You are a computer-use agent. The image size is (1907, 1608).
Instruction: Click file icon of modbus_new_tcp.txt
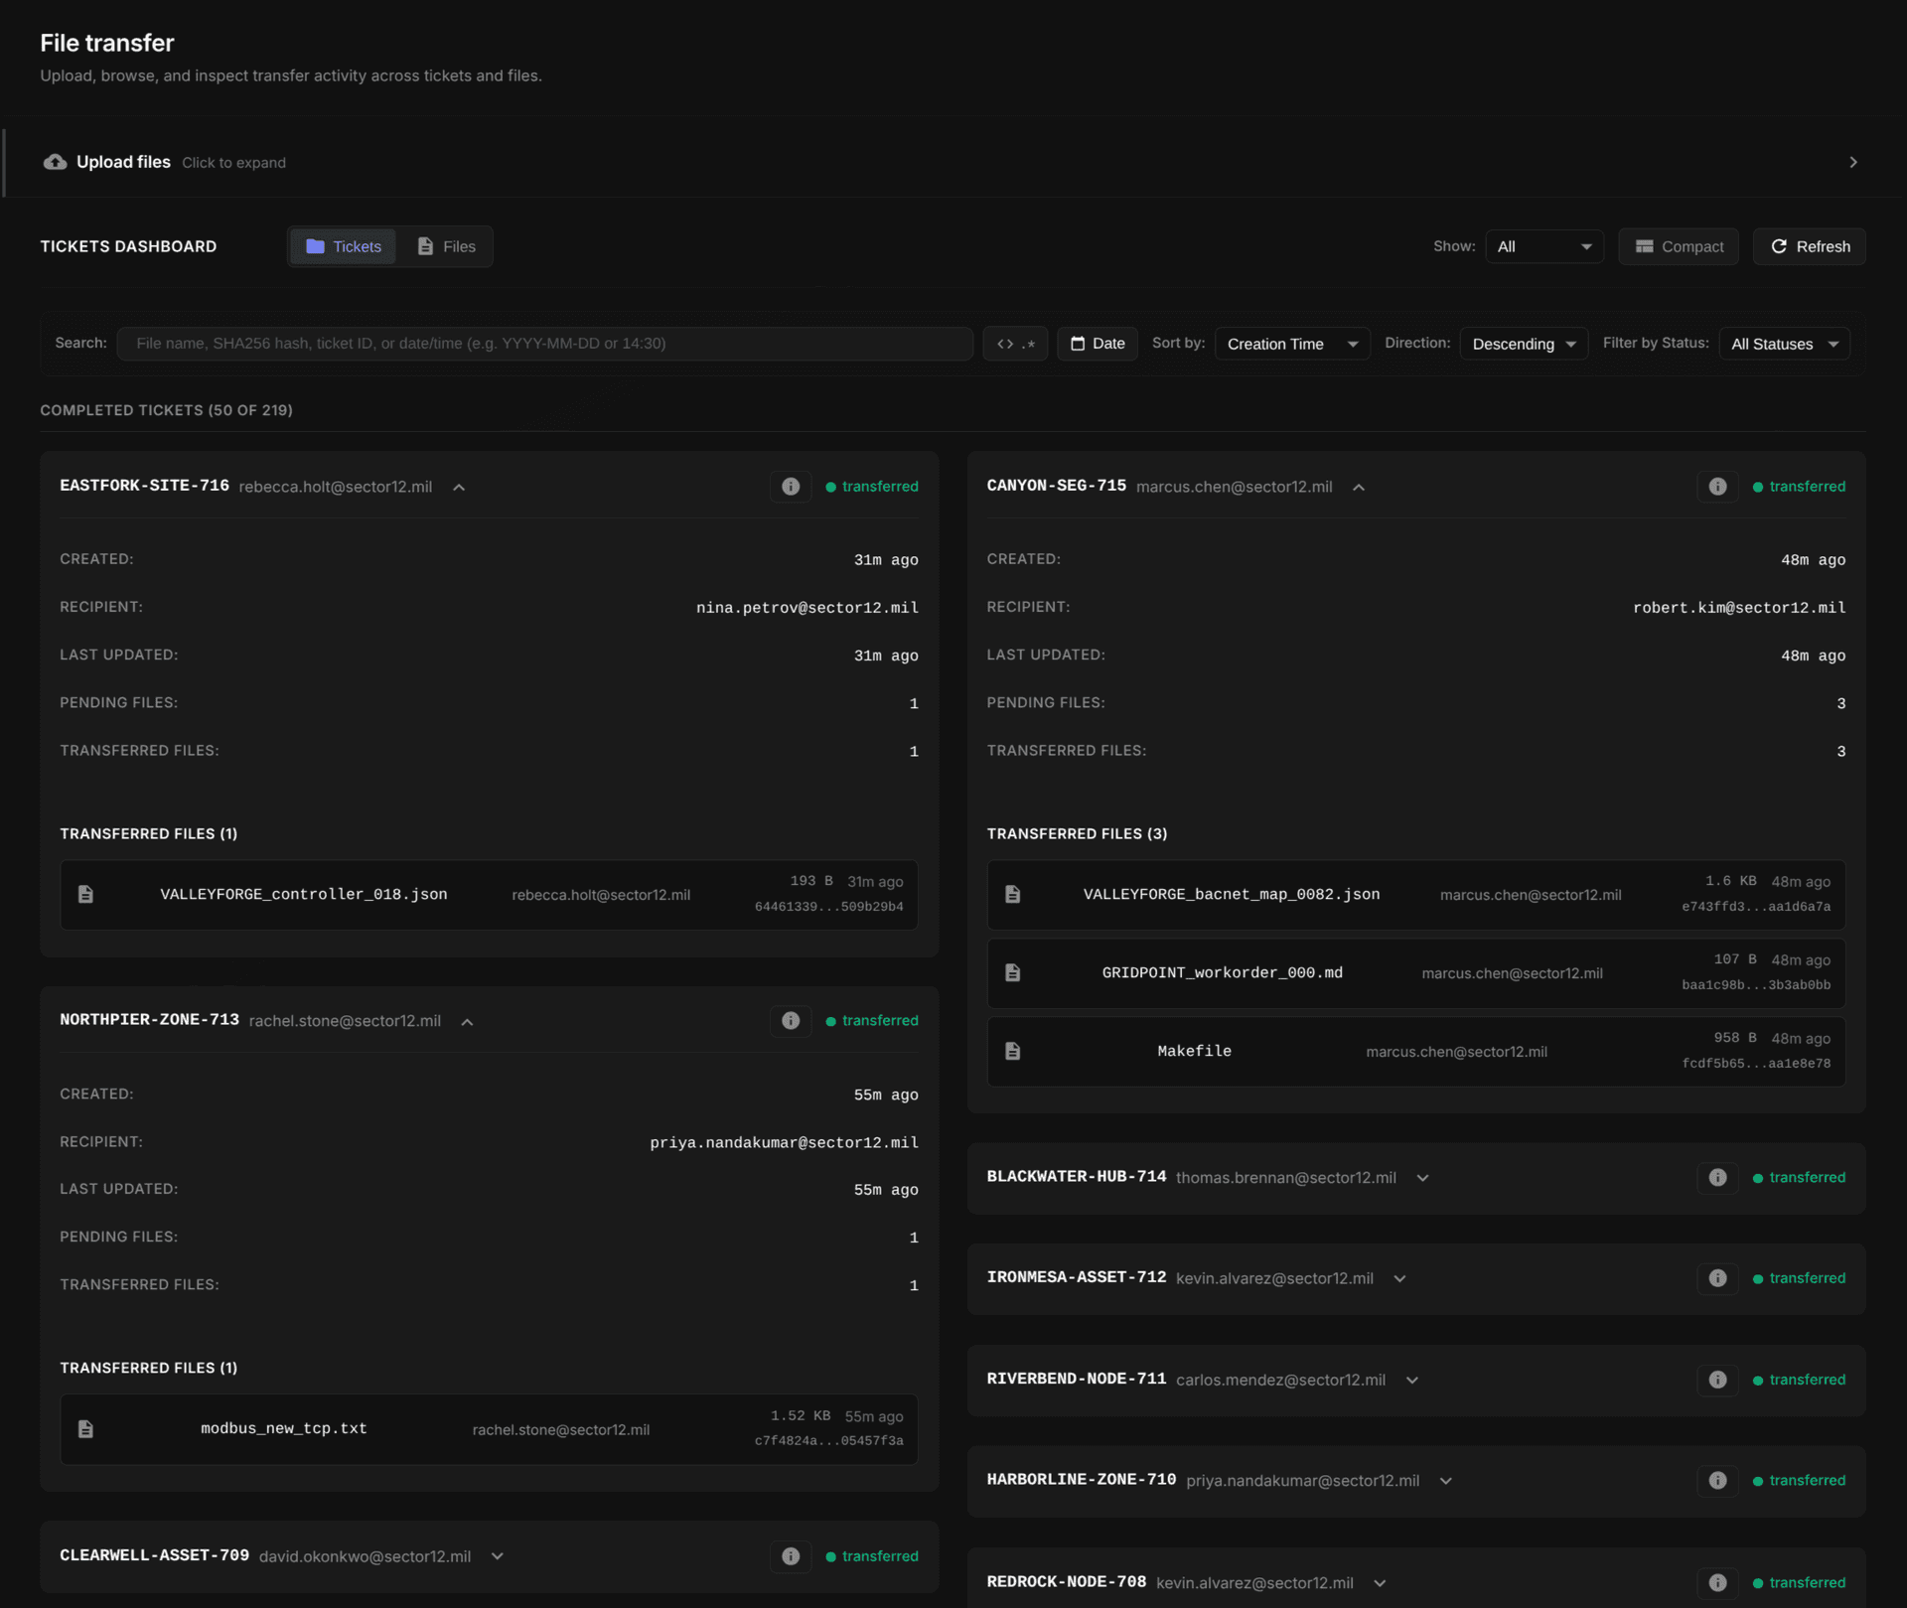(x=86, y=1429)
